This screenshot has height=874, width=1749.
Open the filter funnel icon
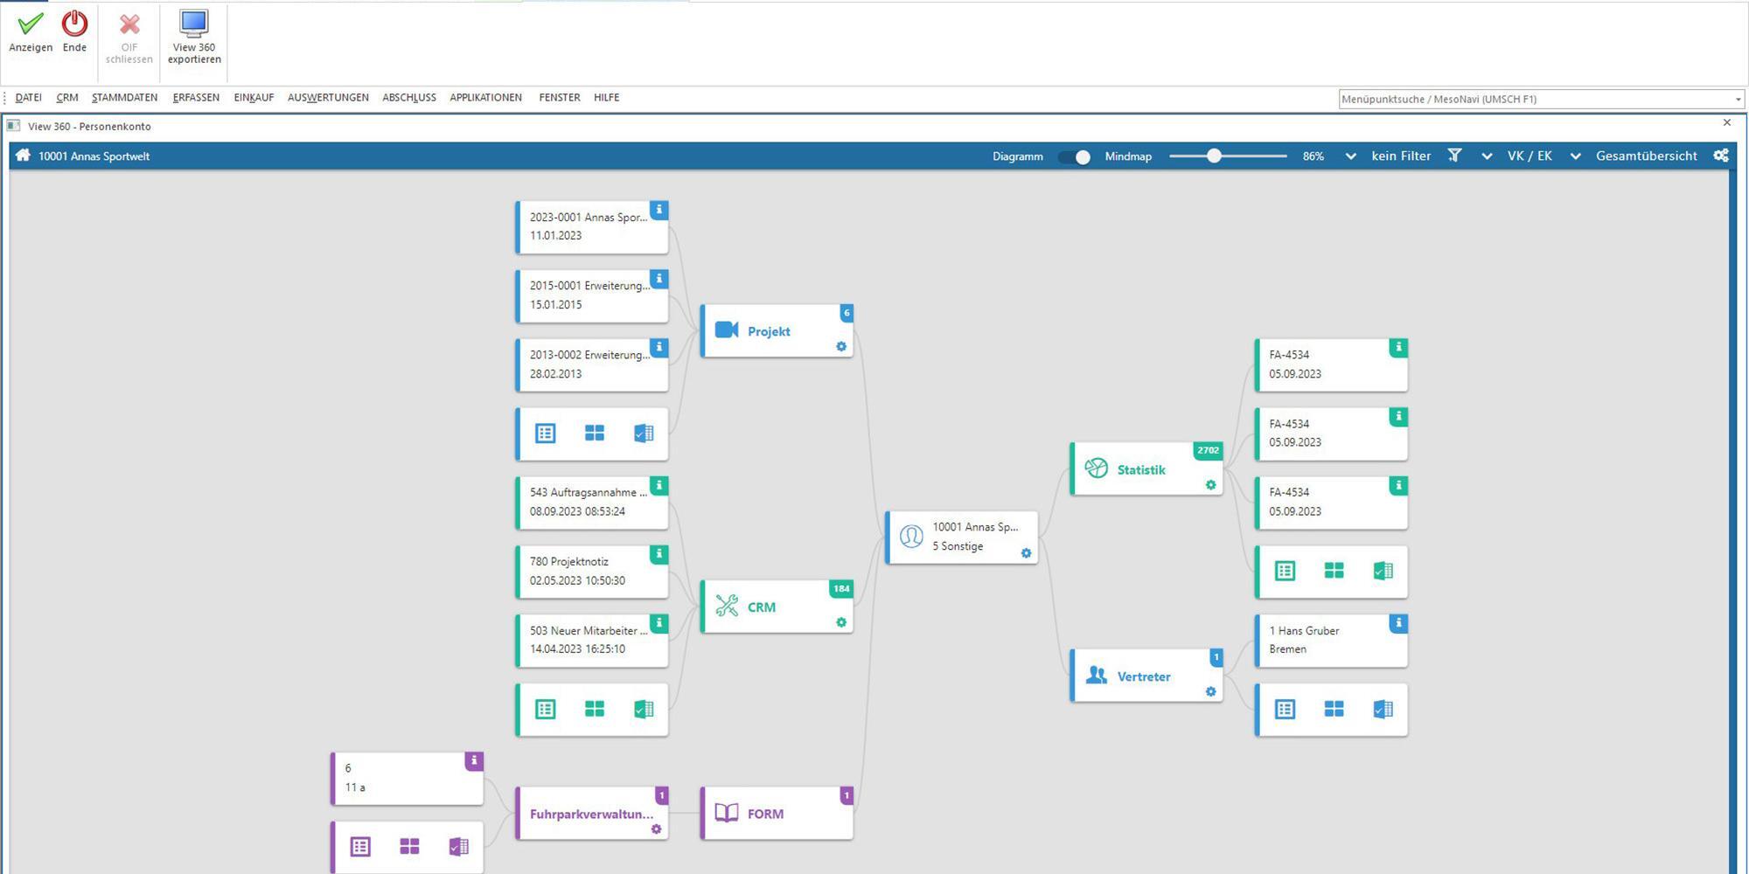[1454, 156]
